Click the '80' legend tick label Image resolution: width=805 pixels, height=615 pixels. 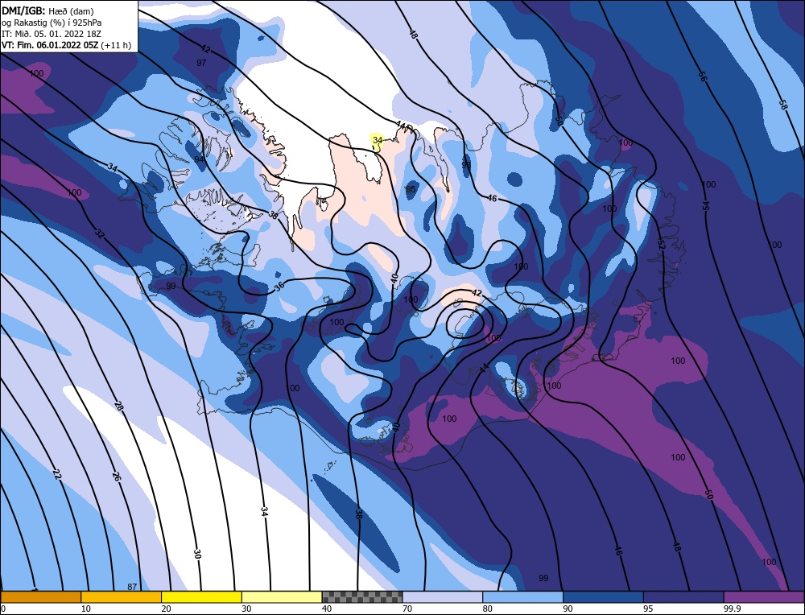(x=488, y=609)
